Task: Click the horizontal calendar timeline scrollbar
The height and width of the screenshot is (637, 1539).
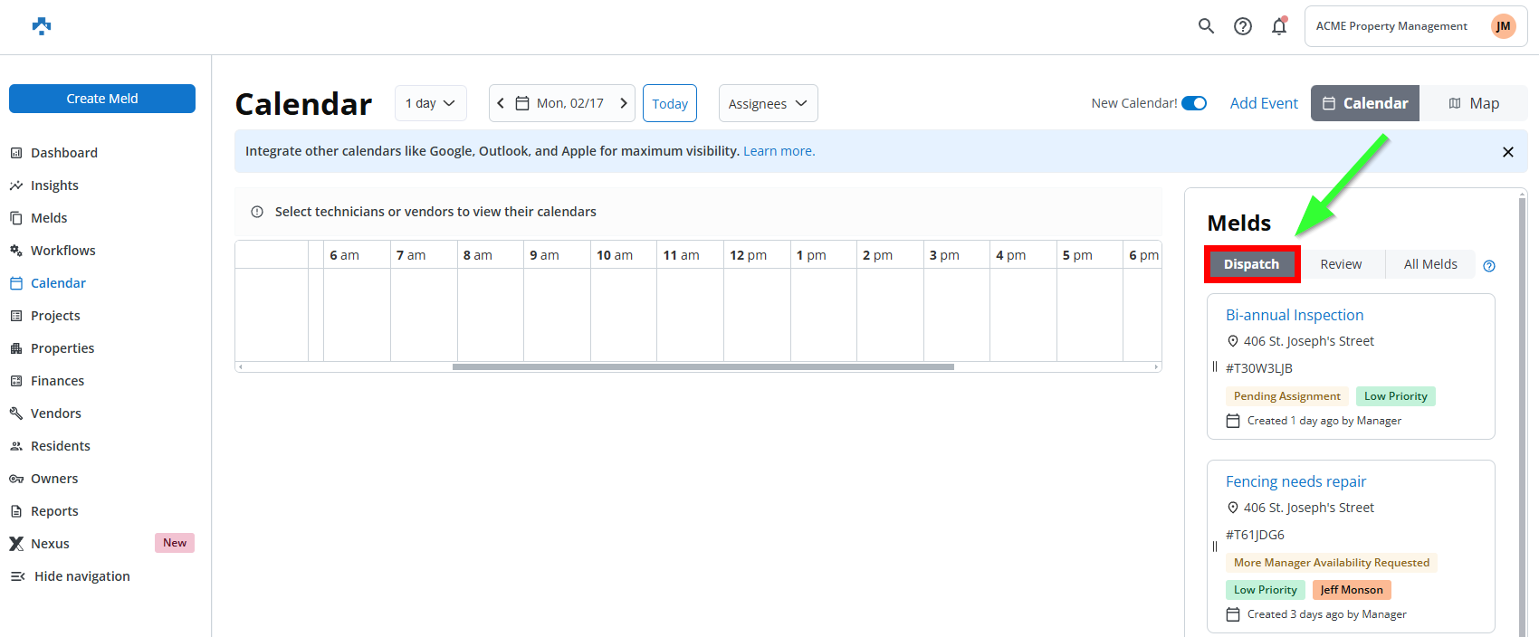Action: pyautogui.click(x=703, y=366)
